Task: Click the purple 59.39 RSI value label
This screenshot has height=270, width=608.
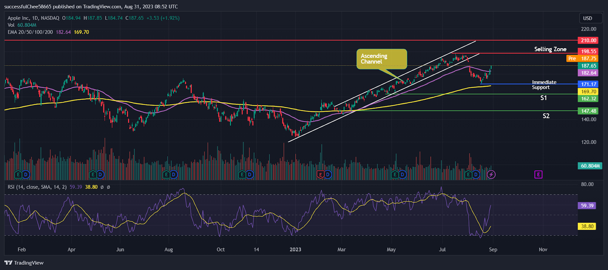Action: tap(587, 206)
